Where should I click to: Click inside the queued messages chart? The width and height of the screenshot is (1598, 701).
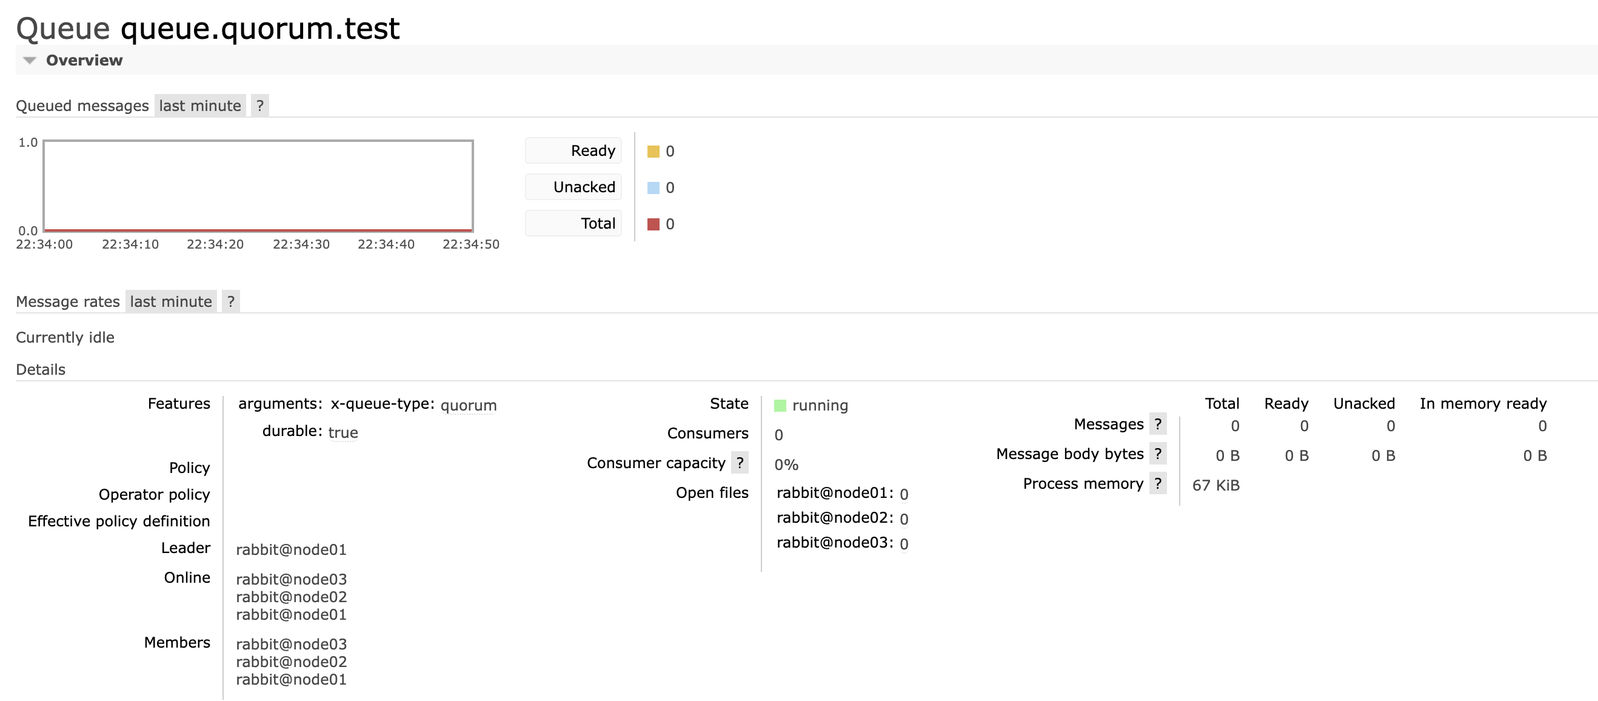tap(258, 186)
